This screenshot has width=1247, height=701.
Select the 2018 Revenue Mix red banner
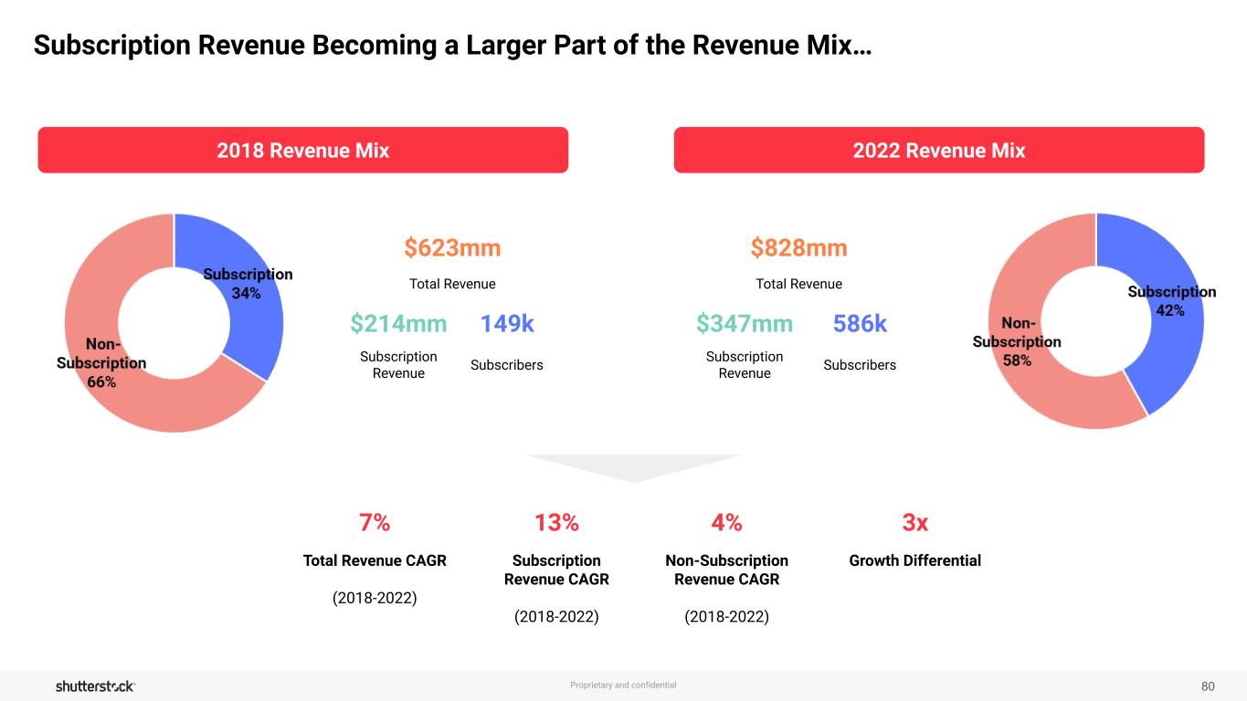point(302,150)
